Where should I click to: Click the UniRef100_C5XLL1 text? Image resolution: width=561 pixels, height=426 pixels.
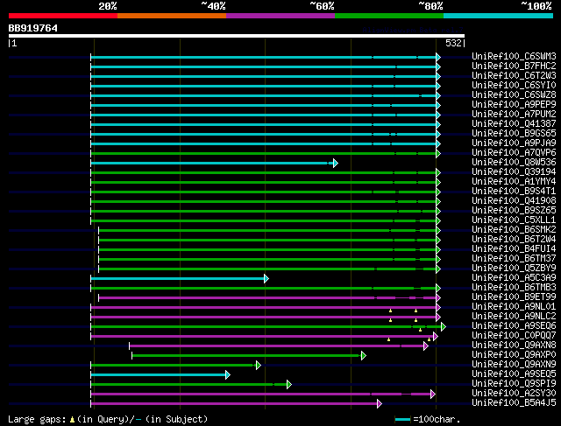(514, 220)
